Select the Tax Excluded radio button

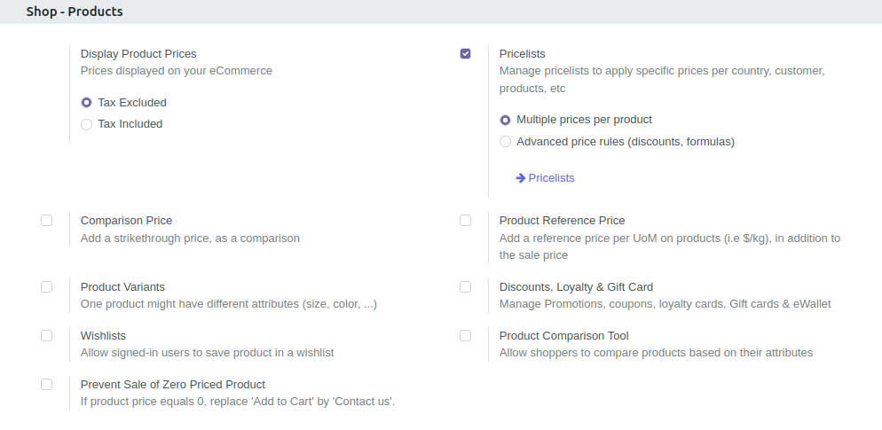(86, 103)
